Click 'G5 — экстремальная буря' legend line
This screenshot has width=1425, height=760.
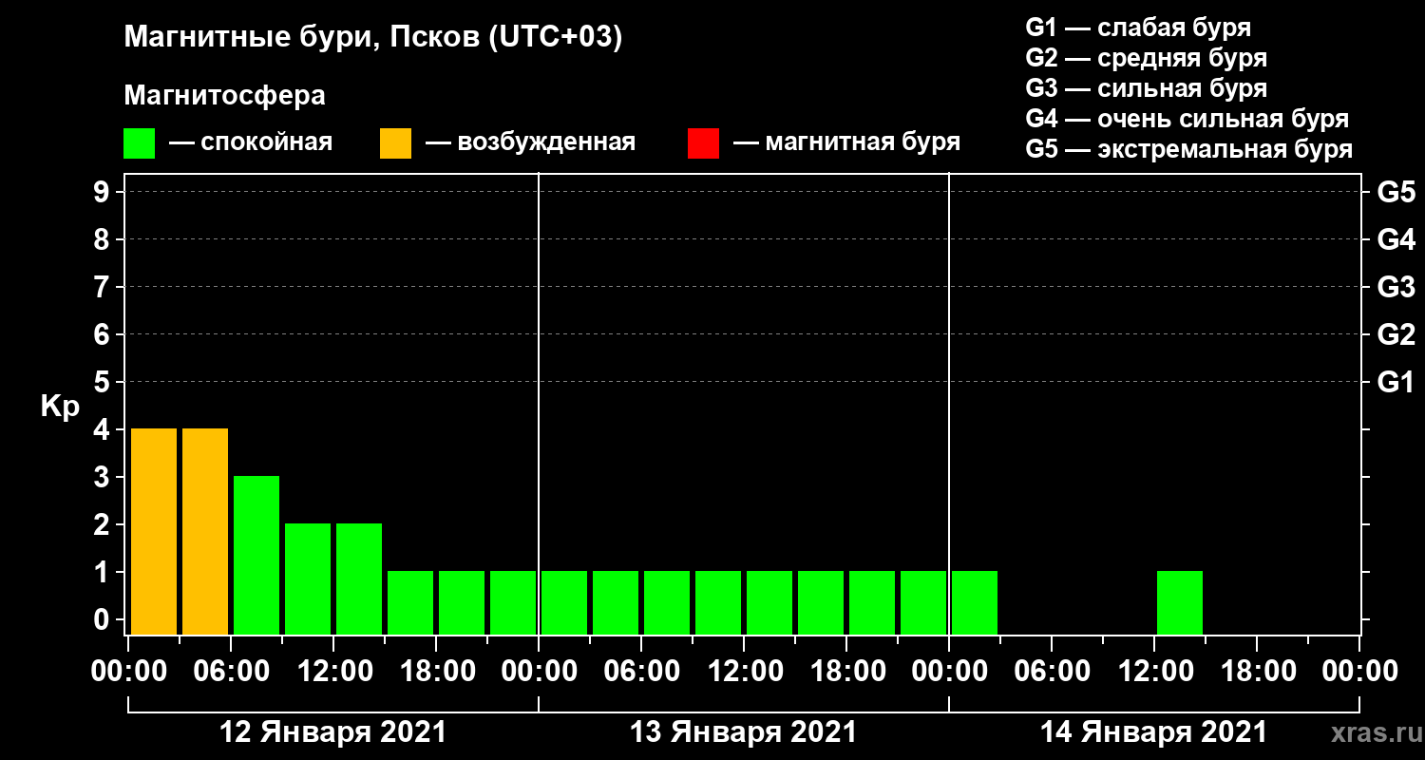tap(1189, 149)
